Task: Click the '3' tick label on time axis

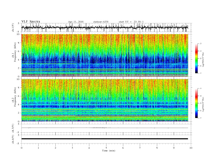Action: point(72,148)
